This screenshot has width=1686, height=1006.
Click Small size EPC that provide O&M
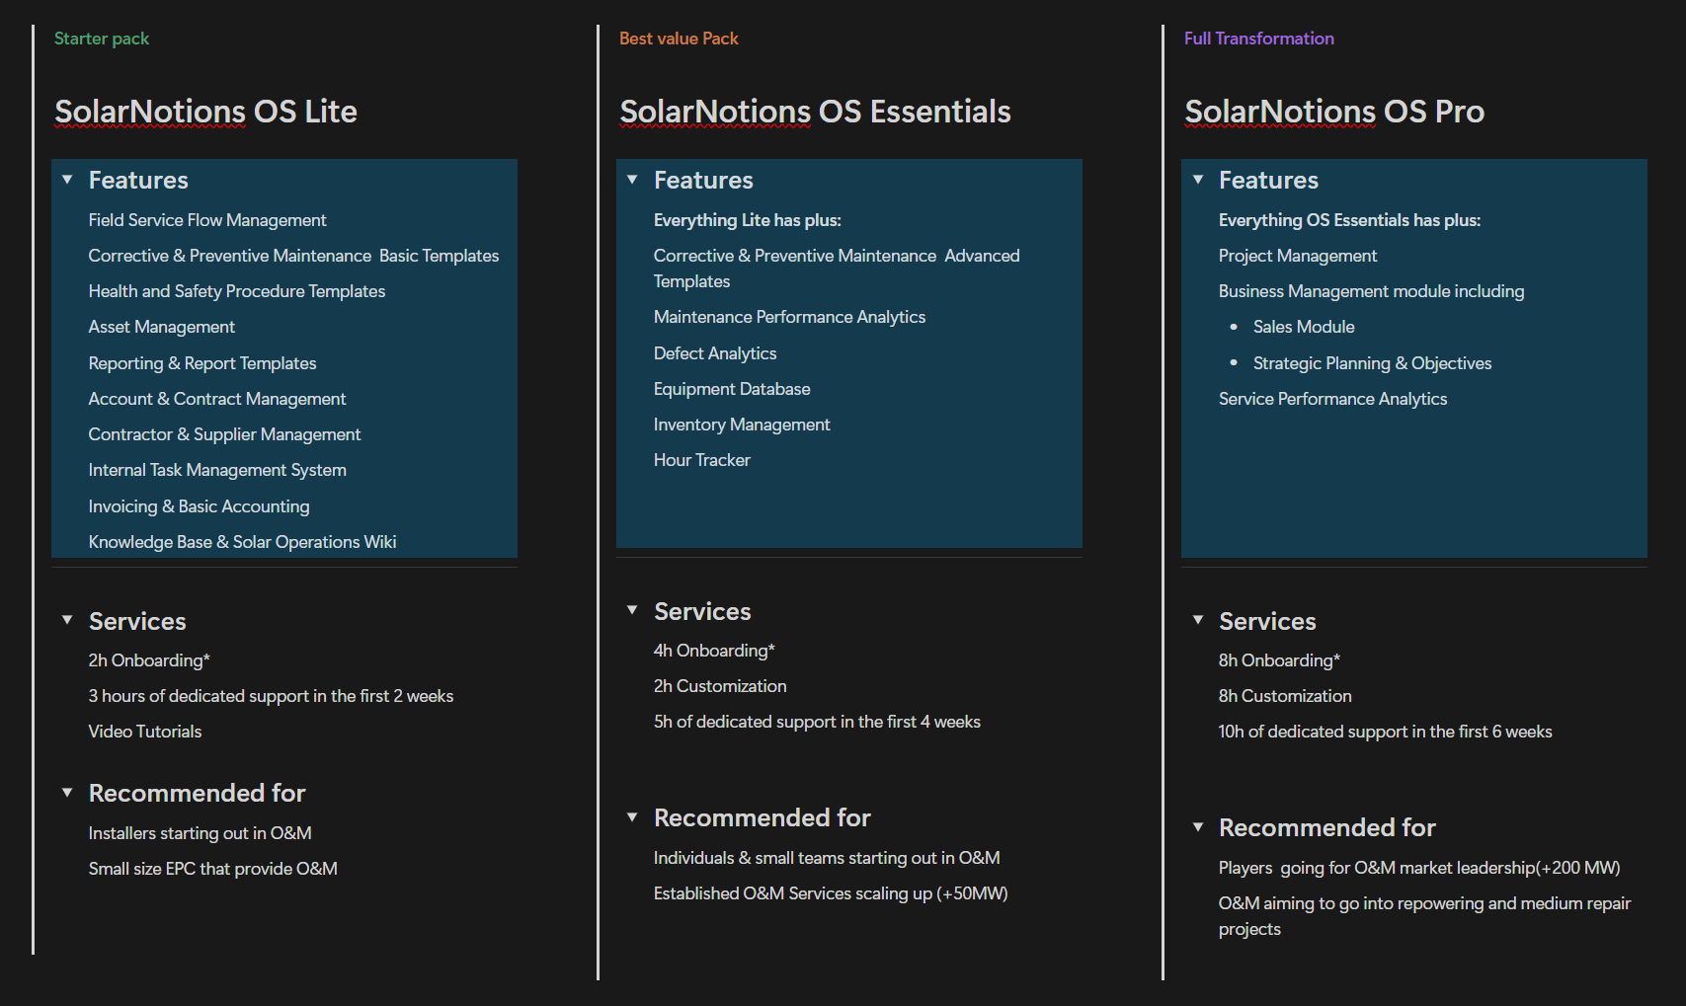212,869
